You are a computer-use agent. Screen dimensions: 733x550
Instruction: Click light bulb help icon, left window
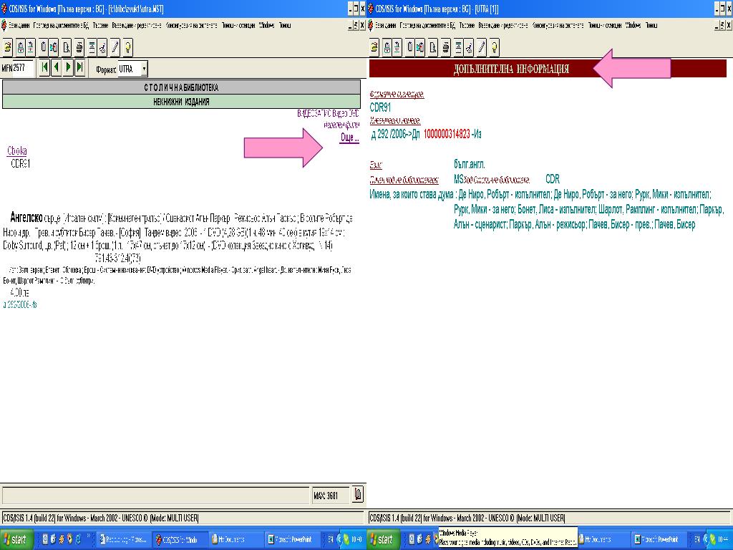[127, 47]
